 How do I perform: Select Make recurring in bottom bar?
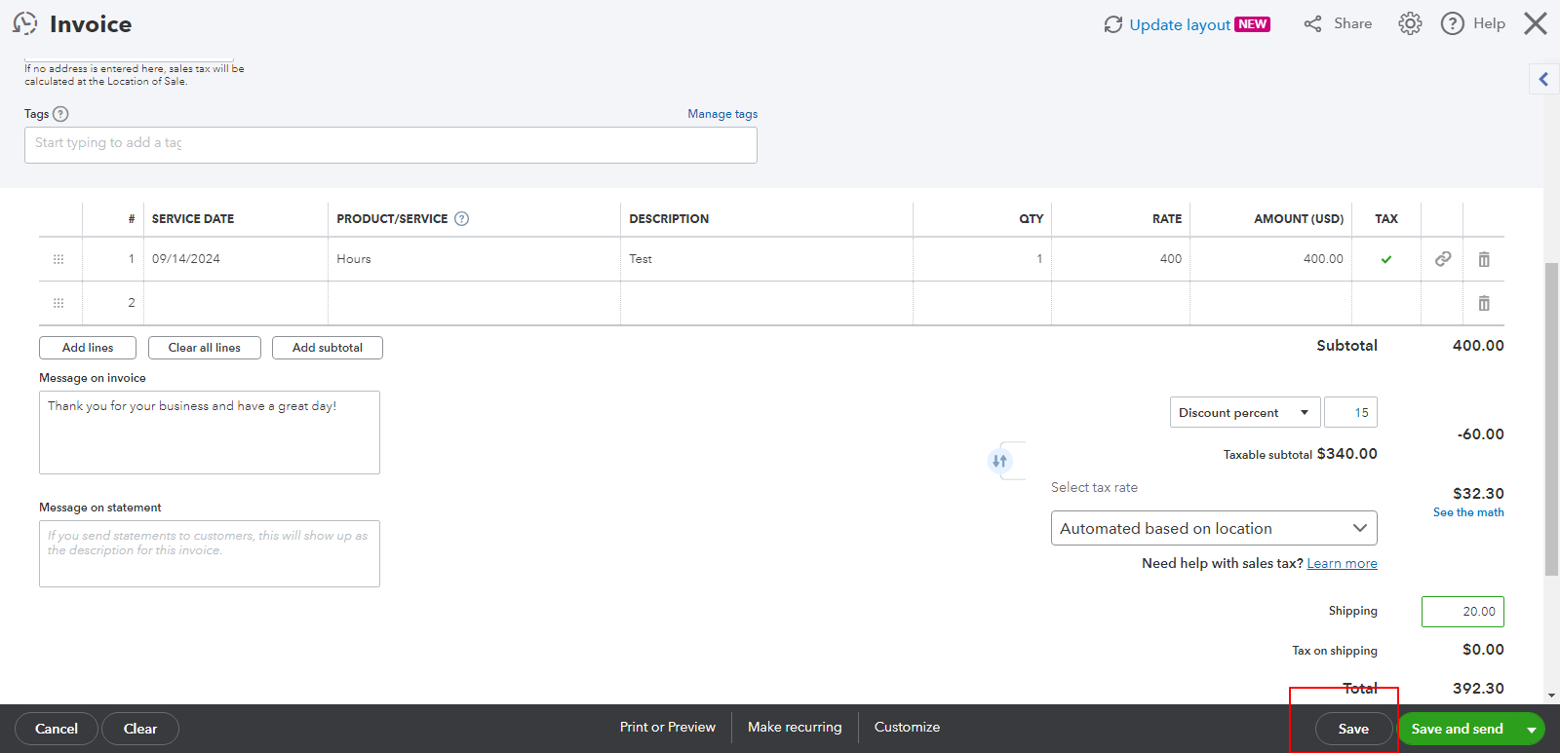pyautogui.click(x=795, y=728)
